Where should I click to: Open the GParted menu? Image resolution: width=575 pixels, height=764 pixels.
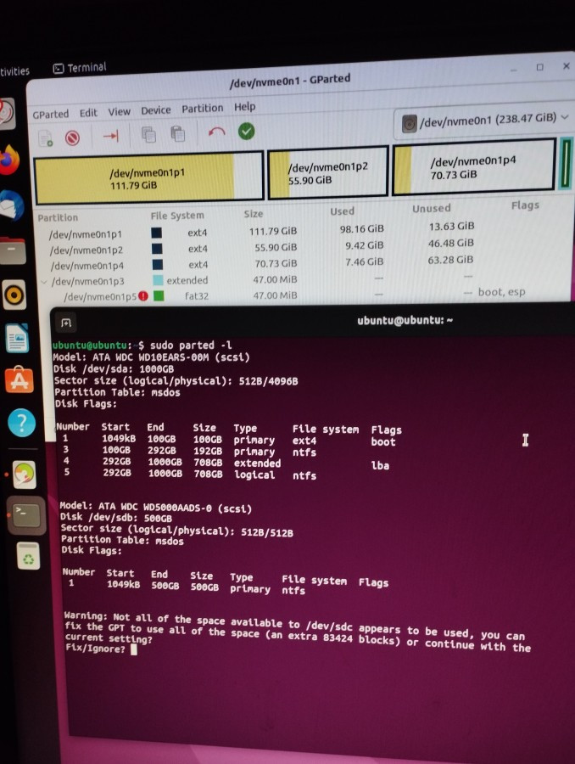click(x=51, y=114)
